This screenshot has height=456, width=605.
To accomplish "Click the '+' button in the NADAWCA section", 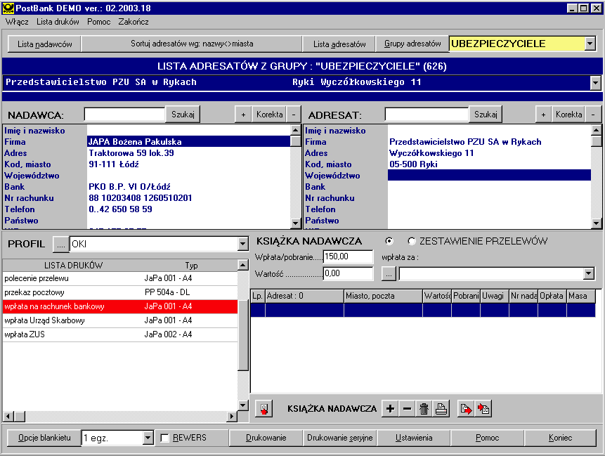I will tap(243, 115).
